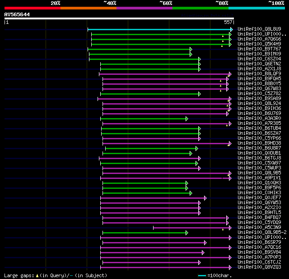Select the green alignment bar for UniRef100_B6U8R7
The width and height of the screenshot is (289, 279).
(152, 148)
